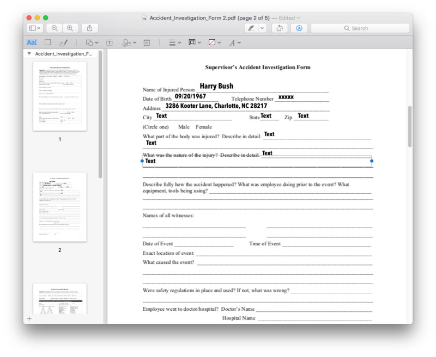Open the Shapes menu
The width and height of the screenshot is (436, 357).
click(92, 42)
